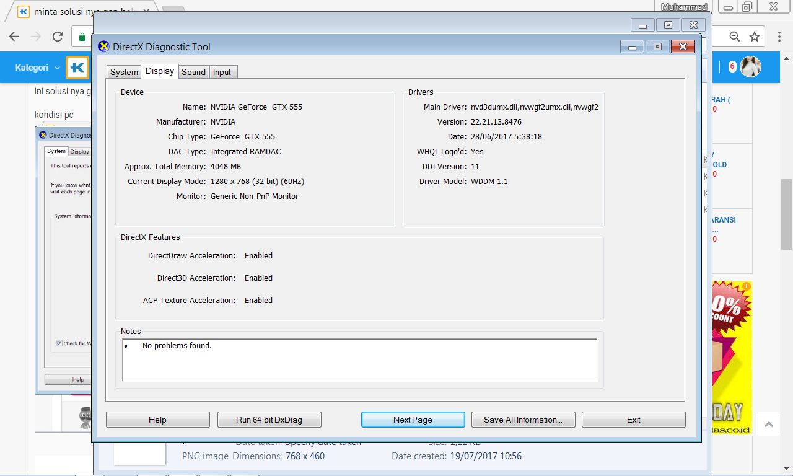The width and height of the screenshot is (793, 476).
Task: Click Run 64-bit DxDiag button
Action: coord(269,420)
